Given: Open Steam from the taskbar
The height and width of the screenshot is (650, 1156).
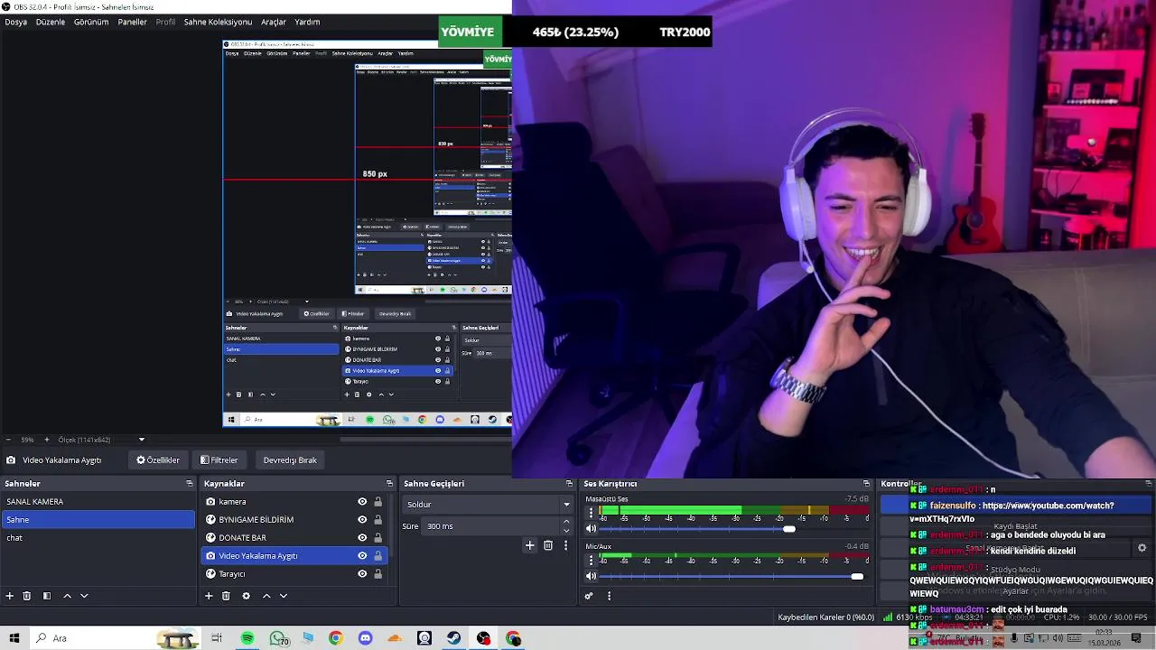Looking at the screenshot, I should coord(454,638).
